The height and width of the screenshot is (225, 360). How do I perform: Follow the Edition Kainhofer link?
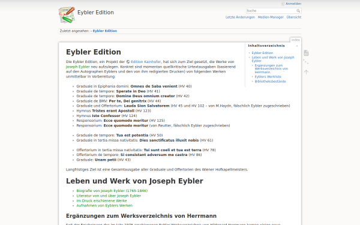click(x=146, y=62)
